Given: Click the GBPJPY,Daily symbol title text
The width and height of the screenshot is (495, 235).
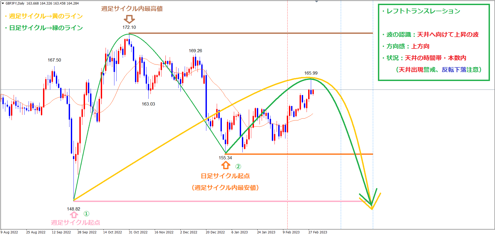Looking at the screenshot, I should pyautogui.click(x=15, y=3).
